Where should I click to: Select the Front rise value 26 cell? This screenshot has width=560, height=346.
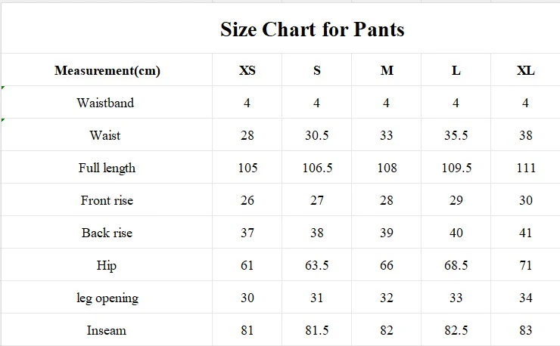tap(247, 200)
